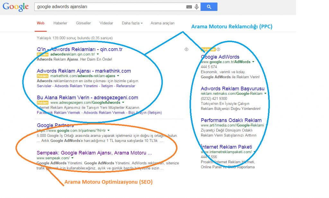Image resolution: width=329 pixels, height=198 pixels.
Task: Click the blue search magnifier button
Action: [x=209, y=7]
